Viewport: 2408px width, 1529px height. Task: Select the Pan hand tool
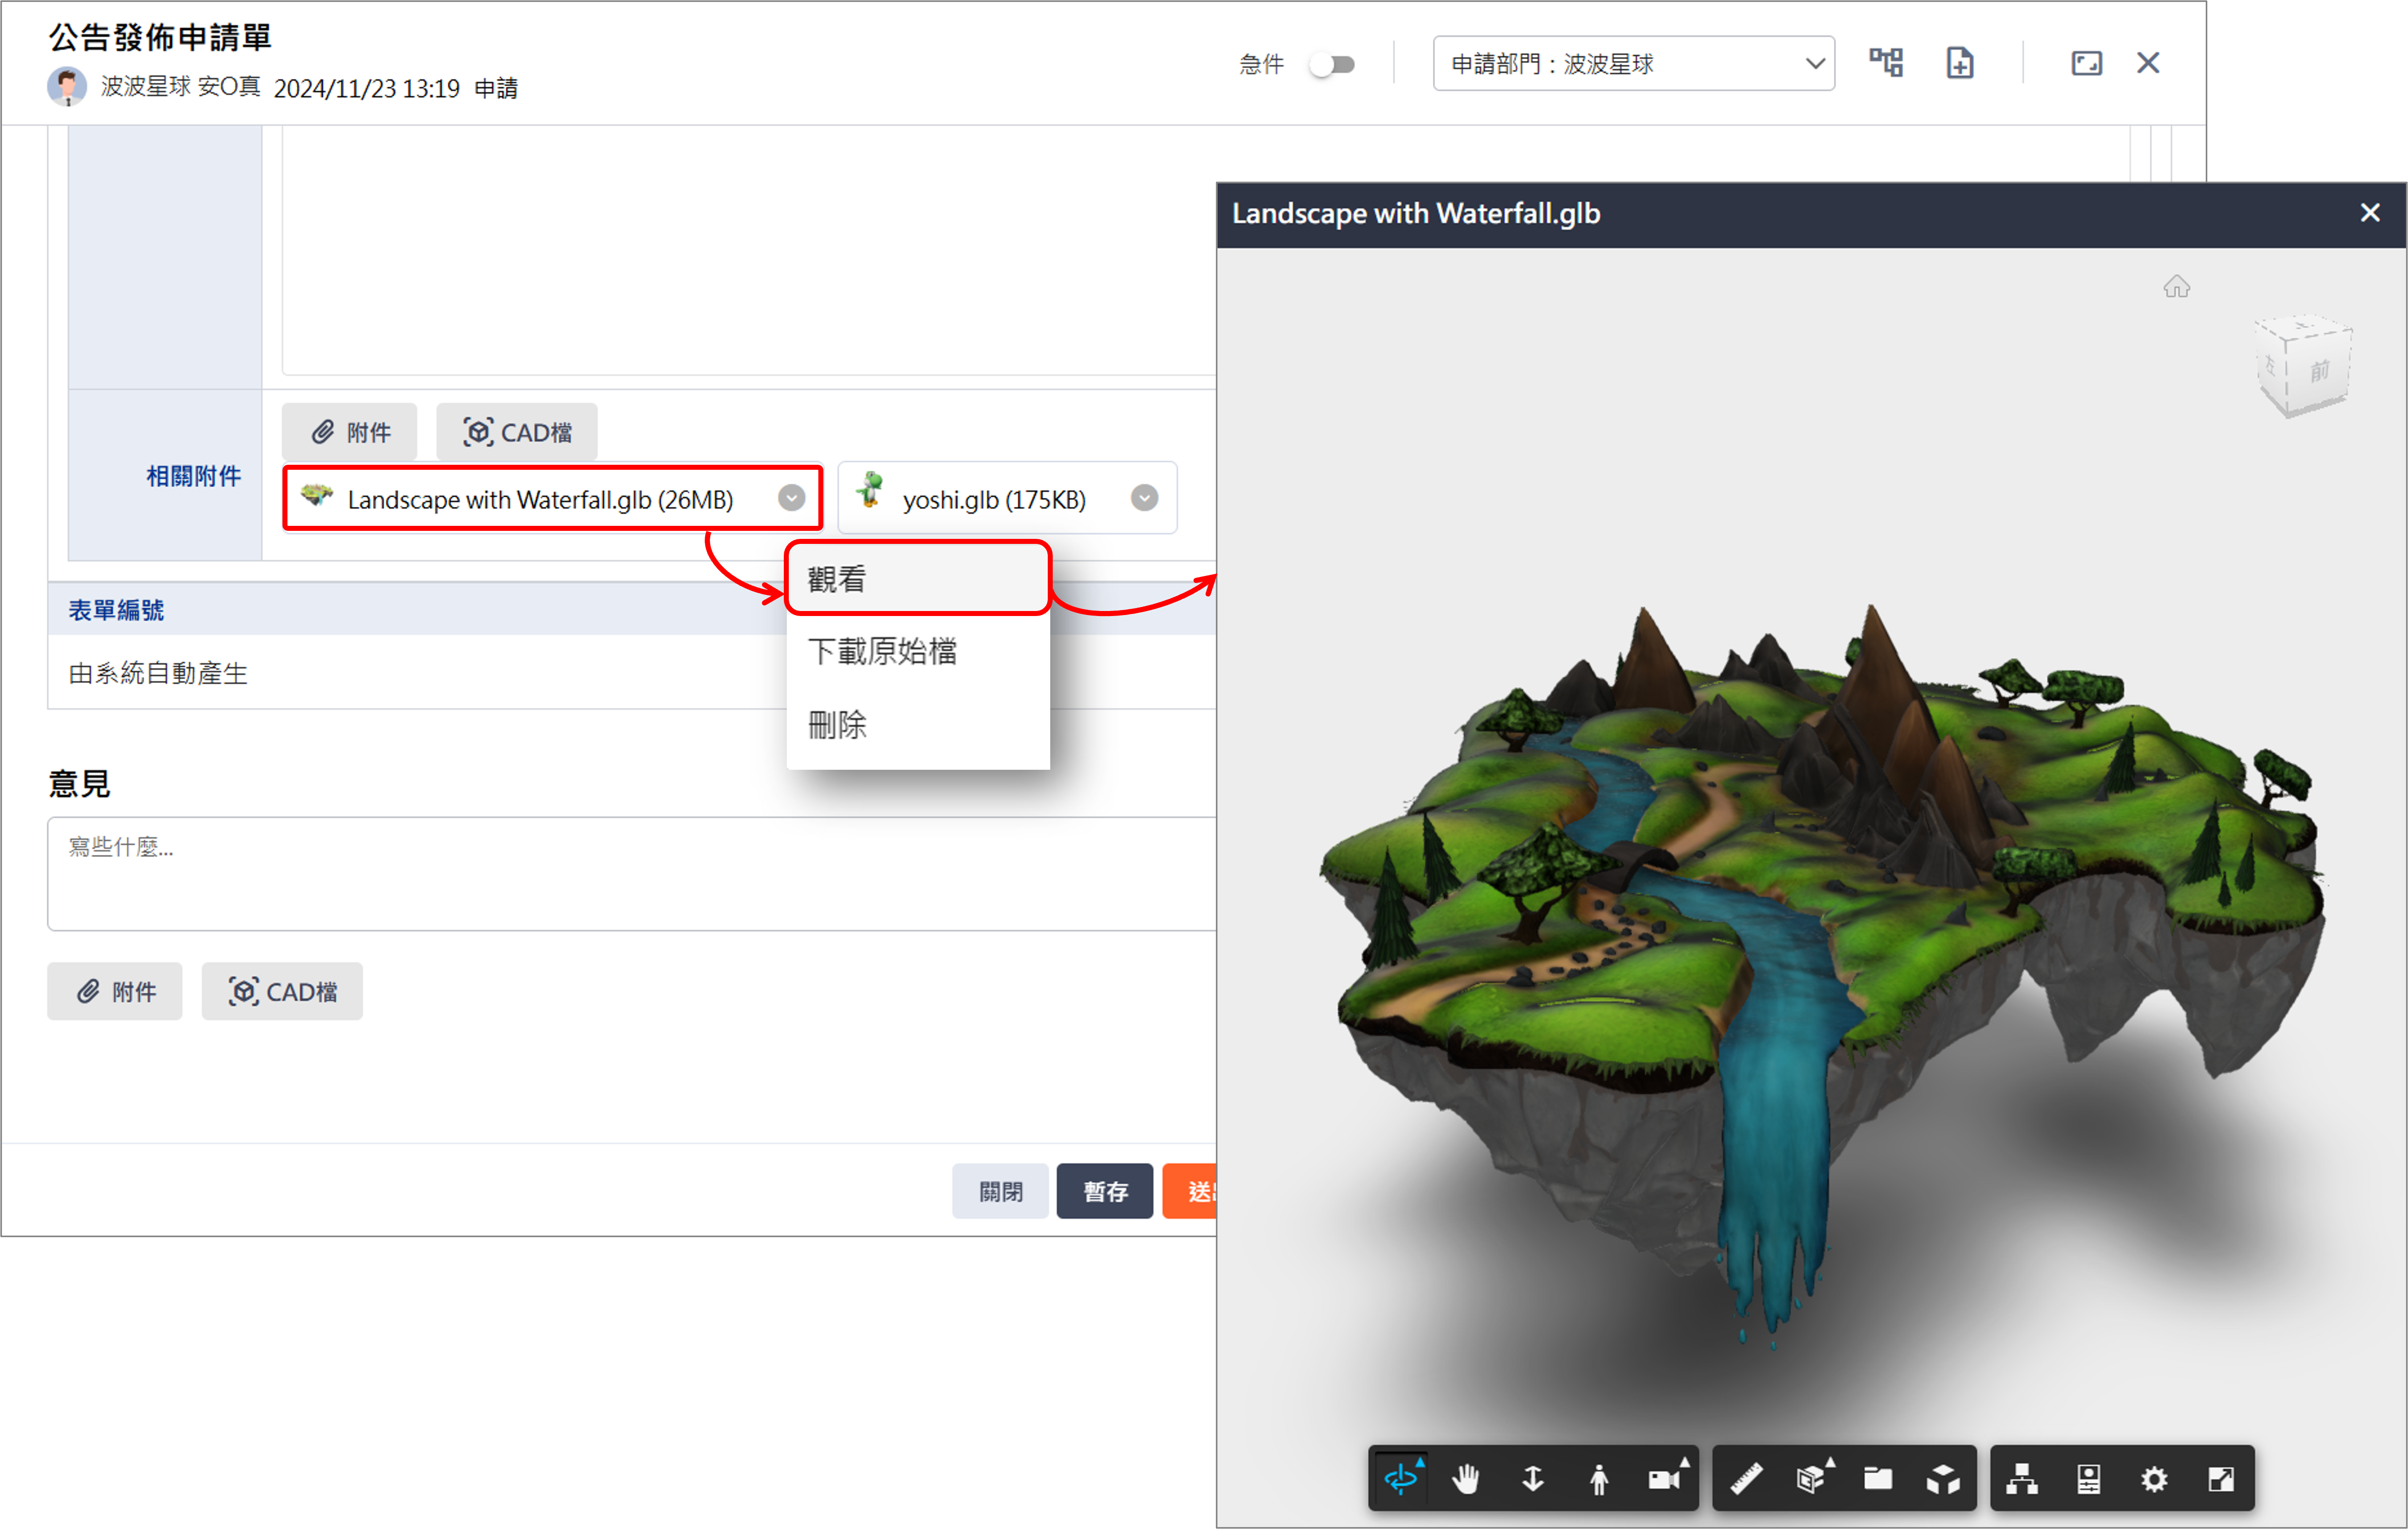click(x=1466, y=1478)
